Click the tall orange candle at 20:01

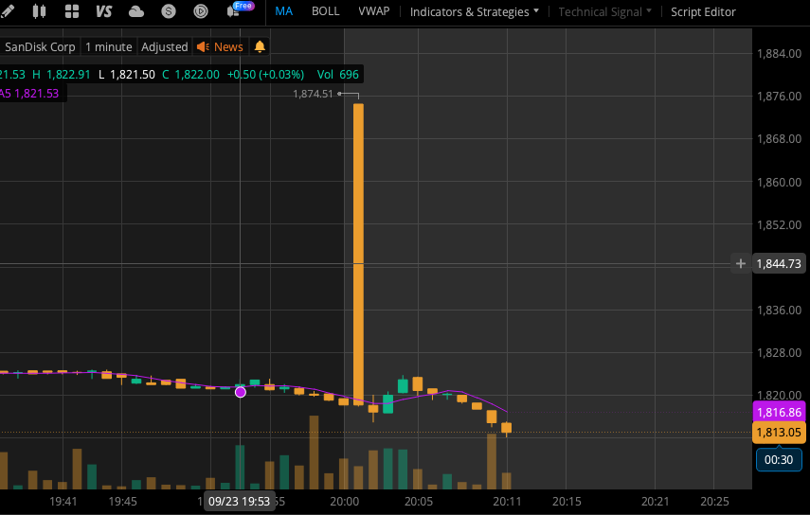pyautogui.click(x=358, y=255)
